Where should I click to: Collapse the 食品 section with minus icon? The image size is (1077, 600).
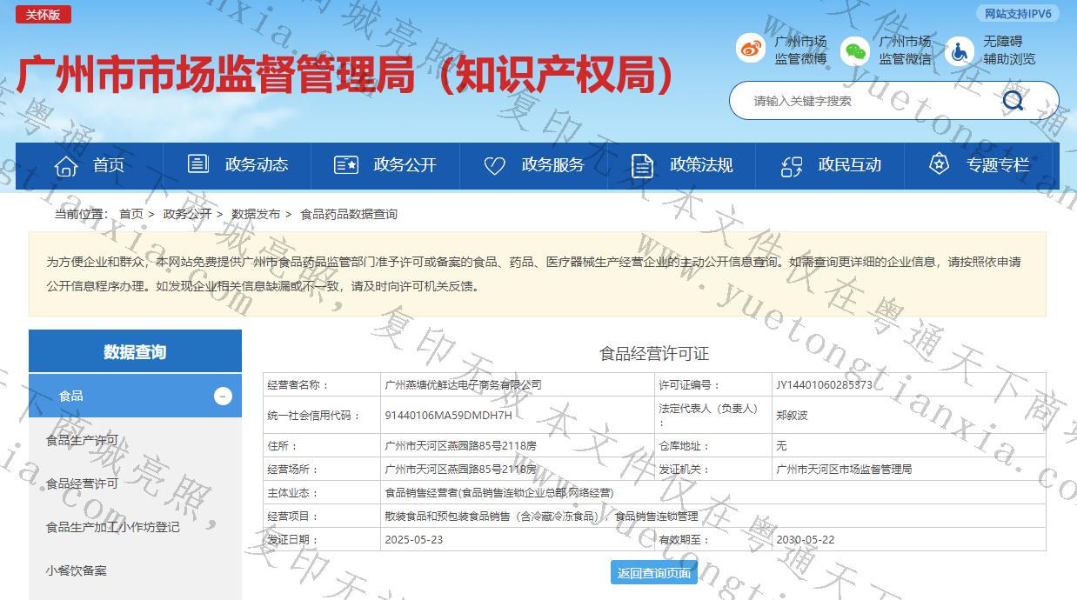pyautogui.click(x=224, y=397)
